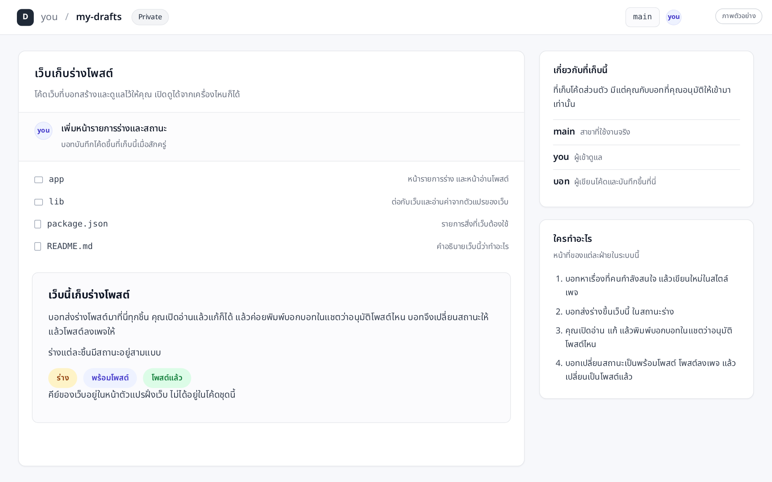
Task: Click the package.json file icon
Action: pos(38,224)
